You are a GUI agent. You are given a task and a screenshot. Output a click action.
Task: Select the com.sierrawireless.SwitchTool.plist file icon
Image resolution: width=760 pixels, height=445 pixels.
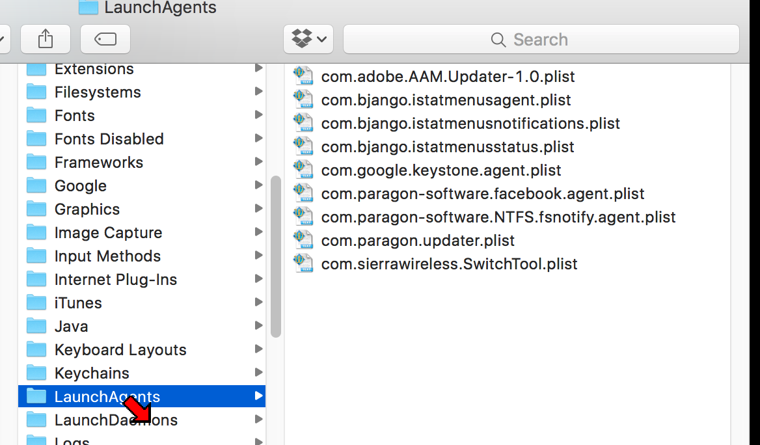pyautogui.click(x=303, y=264)
